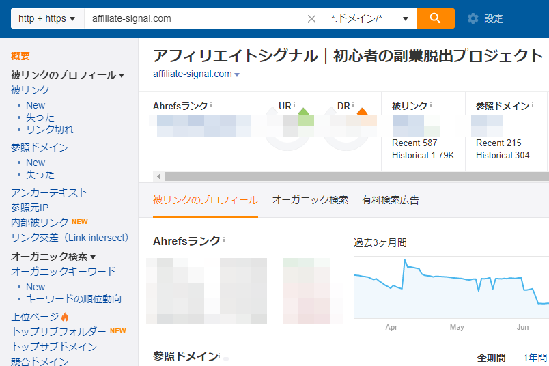Open New under 参照ドメイン in sidebar
This screenshot has height=366, width=549.
point(36,163)
